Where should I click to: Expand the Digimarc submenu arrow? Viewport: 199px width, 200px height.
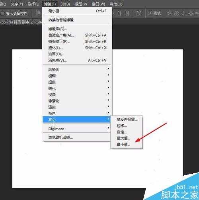click(x=108, y=128)
